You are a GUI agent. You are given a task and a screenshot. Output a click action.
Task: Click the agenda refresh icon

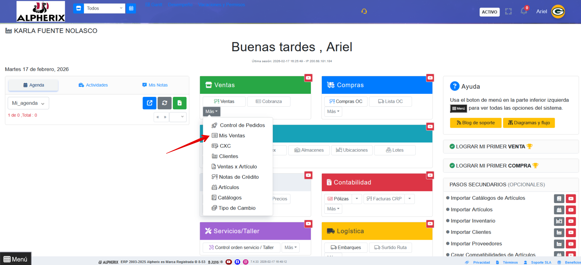tap(165, 103)
